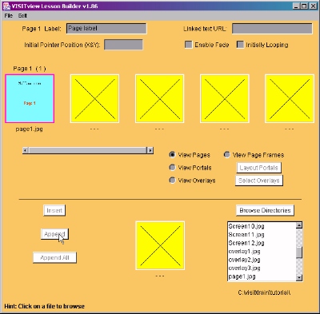
Task: Select the page1.jpg cyan thumbnail
Action: point(30,98)
